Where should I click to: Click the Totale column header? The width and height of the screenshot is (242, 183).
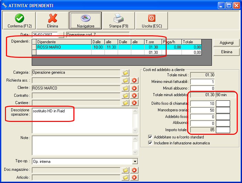pyautogui.click(x=191, y=42)
